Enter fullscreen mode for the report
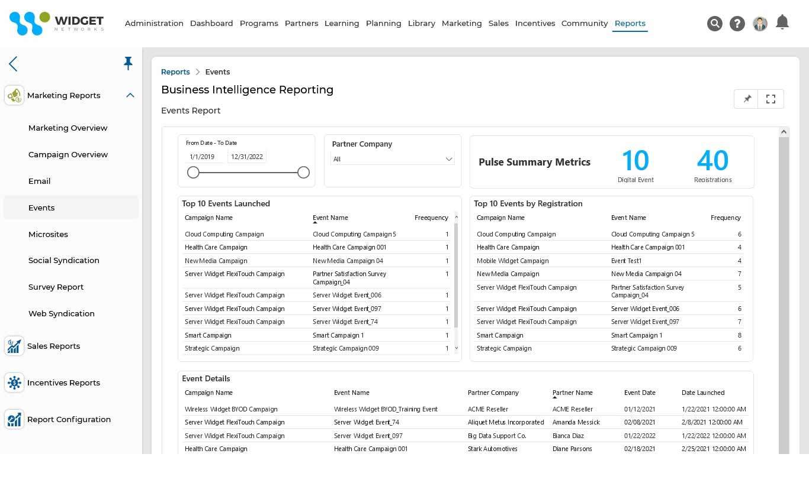This screenshot has height=483, width=809. coord(771,99)
